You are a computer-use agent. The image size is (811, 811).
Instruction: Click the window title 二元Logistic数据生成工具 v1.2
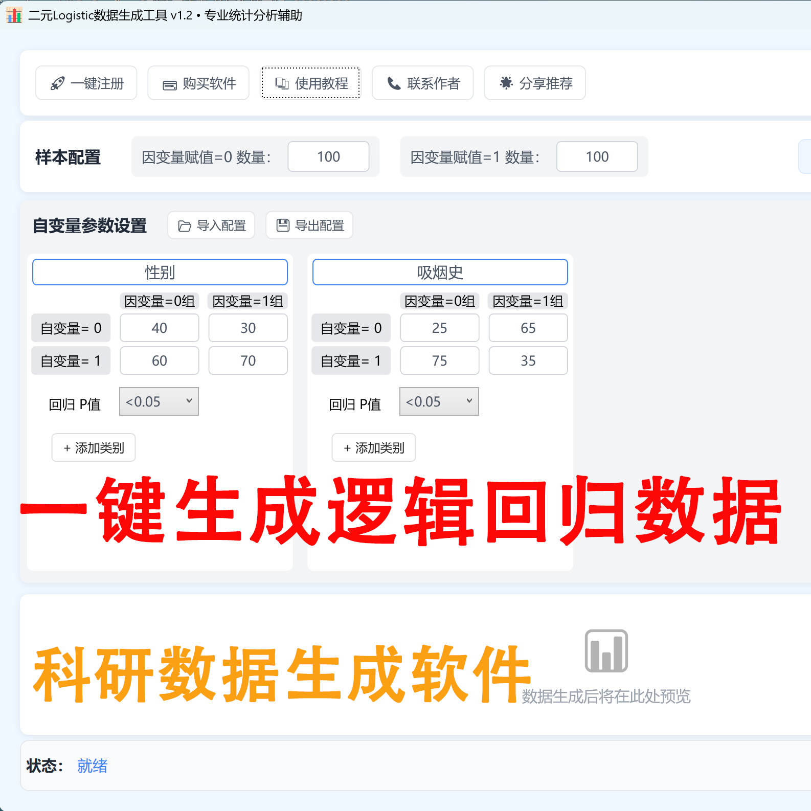[110, 15]
